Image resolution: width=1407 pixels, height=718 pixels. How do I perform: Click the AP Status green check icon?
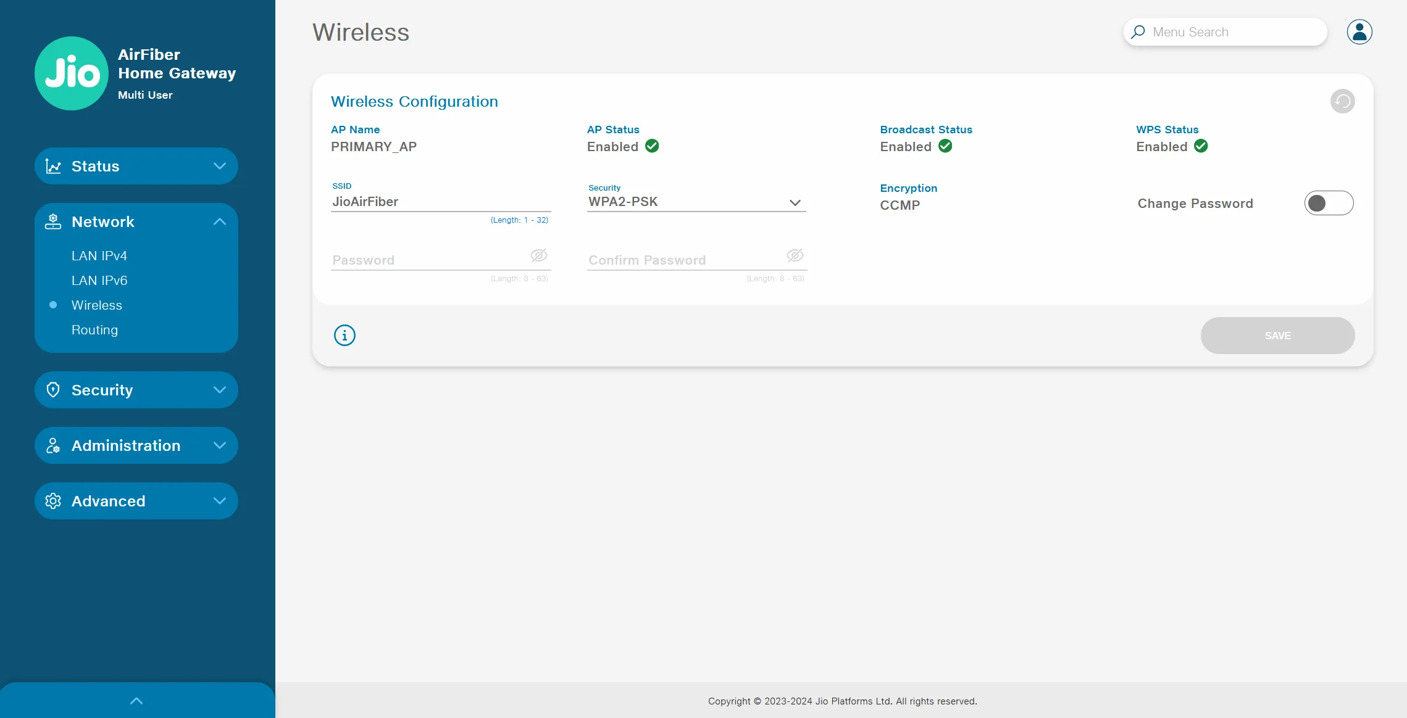652,146
